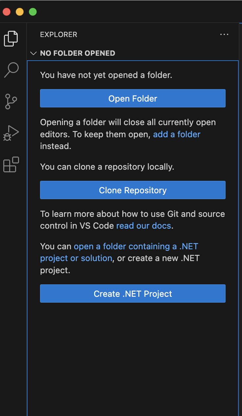Collapse the No Folder Opened chevron
Viewport: 242px width, 416px height.
point(33,53)
